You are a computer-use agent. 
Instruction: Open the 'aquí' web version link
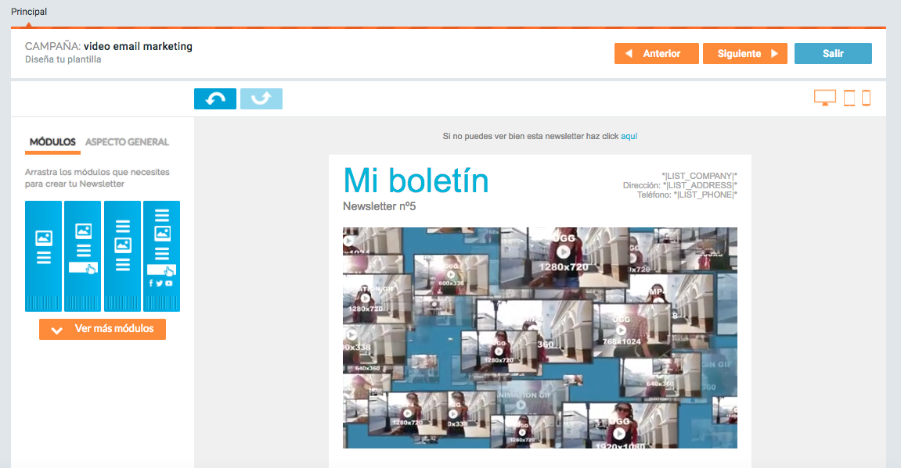click(x=629, y=137)
